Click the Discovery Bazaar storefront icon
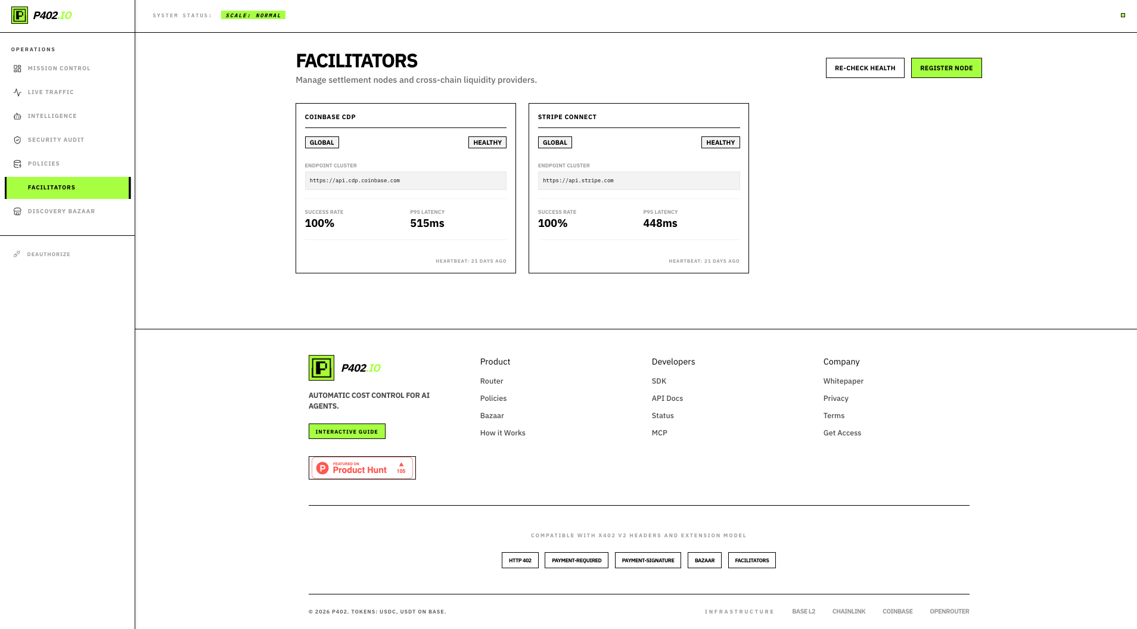1137x629 pixels. point(17,211)
